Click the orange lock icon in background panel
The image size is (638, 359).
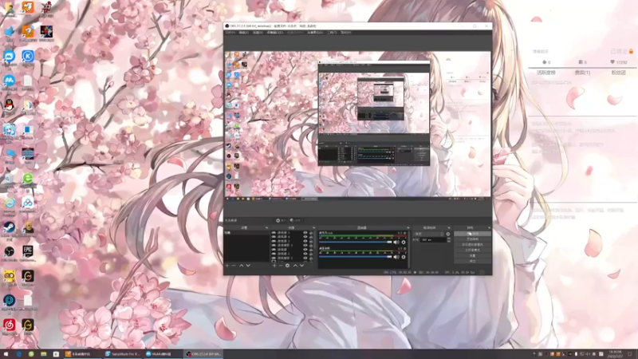(631, 51)
